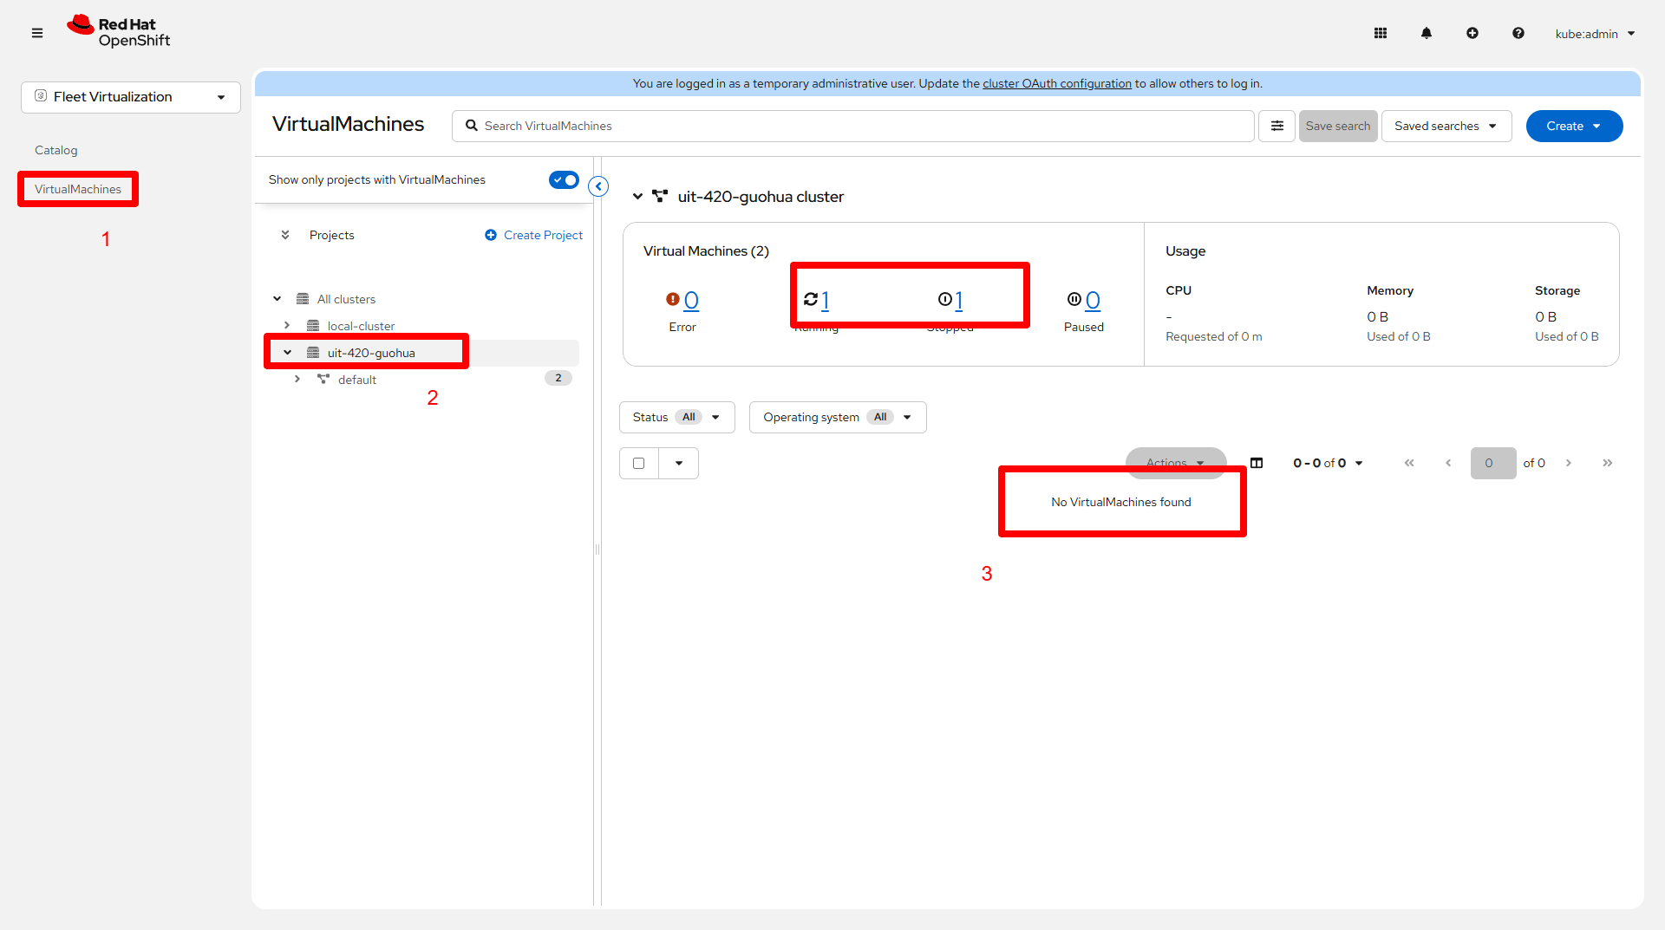
Task: Open the Create dropdown button
Action: (x=1575, y=126)
